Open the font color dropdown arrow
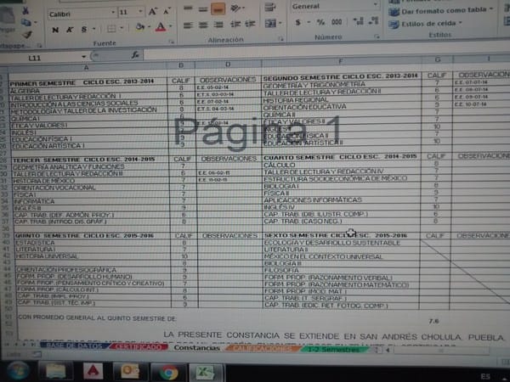The width and height of the screenshot is (510, 382). 170,26
